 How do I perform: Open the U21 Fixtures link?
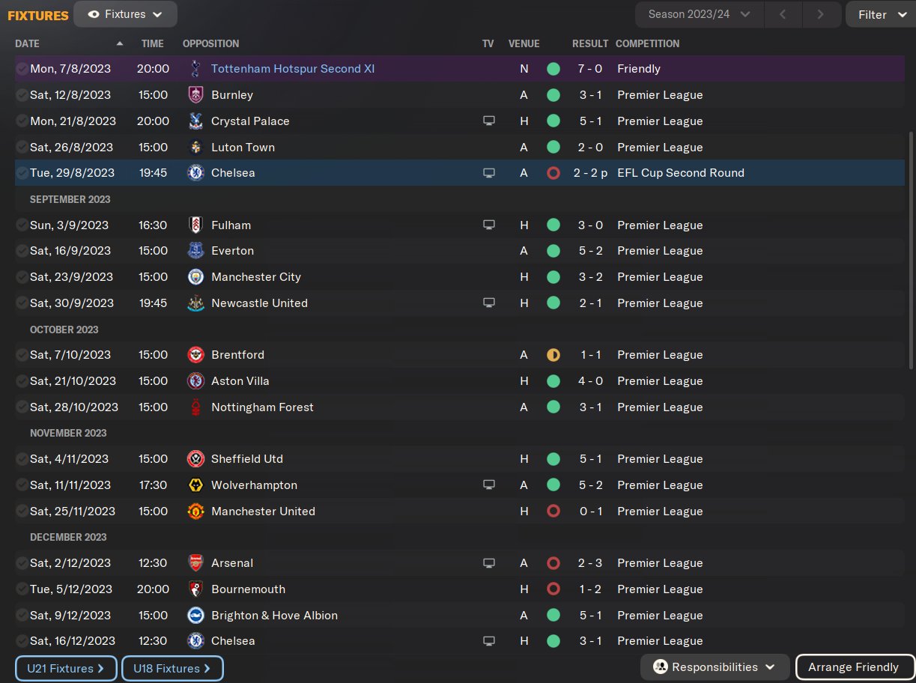(x=66, y=669)
